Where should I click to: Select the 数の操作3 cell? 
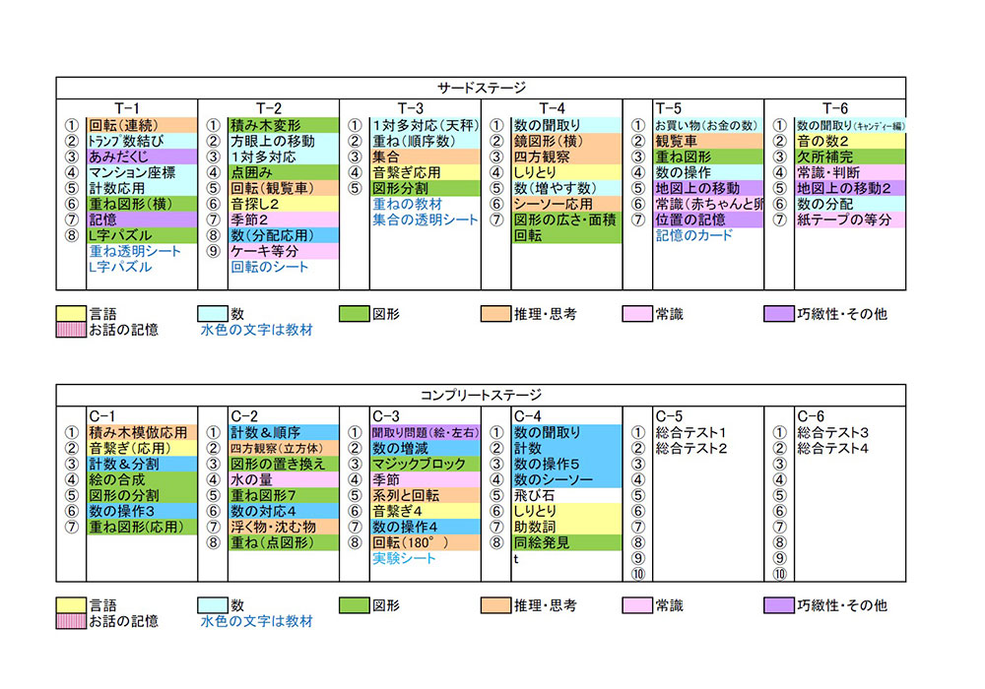tap(142, 511)
